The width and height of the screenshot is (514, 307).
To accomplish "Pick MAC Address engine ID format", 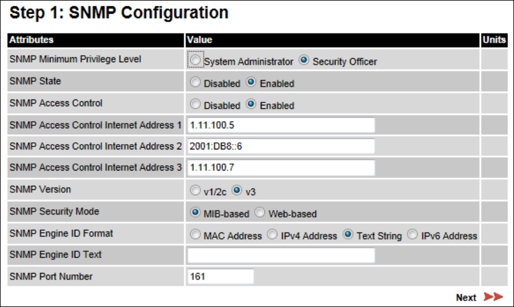I will [x=195, y=234].
